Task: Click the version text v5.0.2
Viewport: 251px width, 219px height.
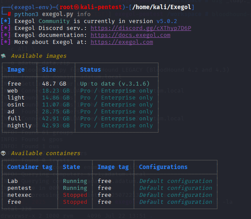Action: (166, 21)
